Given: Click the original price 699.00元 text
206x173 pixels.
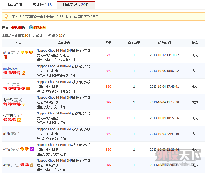Looking at the screenshot, I should point(18,28).
